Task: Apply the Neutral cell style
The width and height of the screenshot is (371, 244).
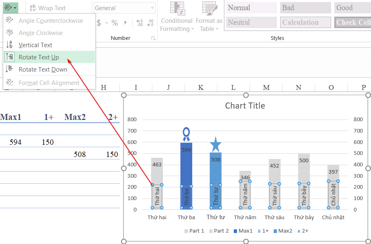Action: tap(251, 22)
